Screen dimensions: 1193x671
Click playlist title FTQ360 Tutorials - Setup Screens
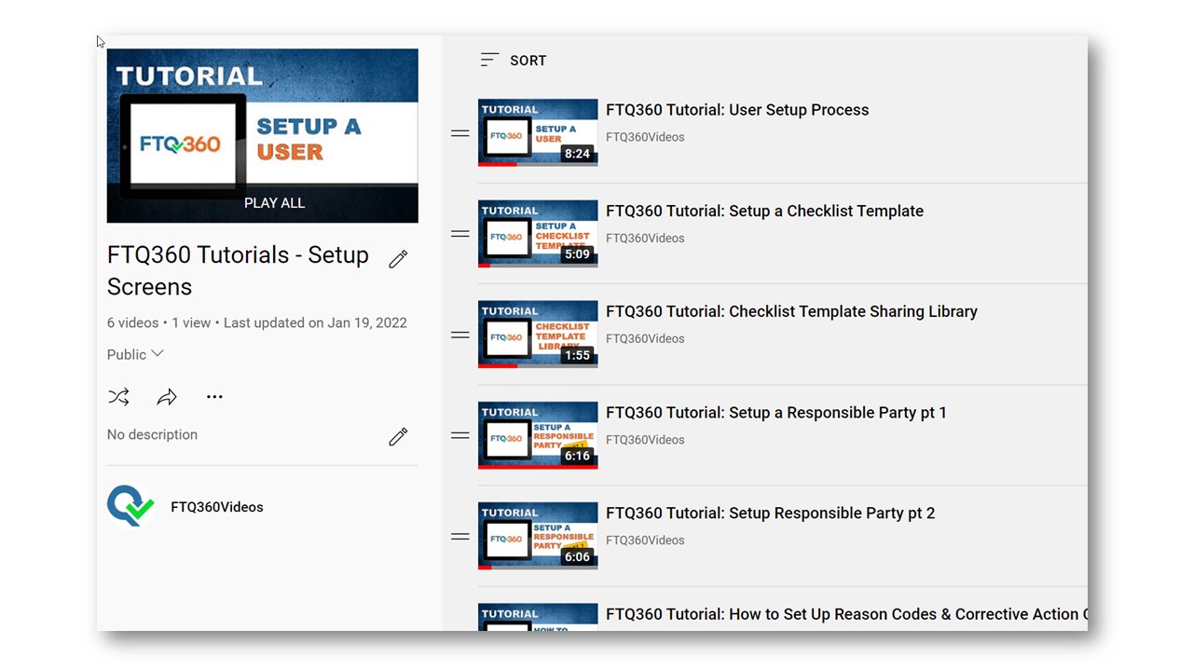(x=238, y=270)
